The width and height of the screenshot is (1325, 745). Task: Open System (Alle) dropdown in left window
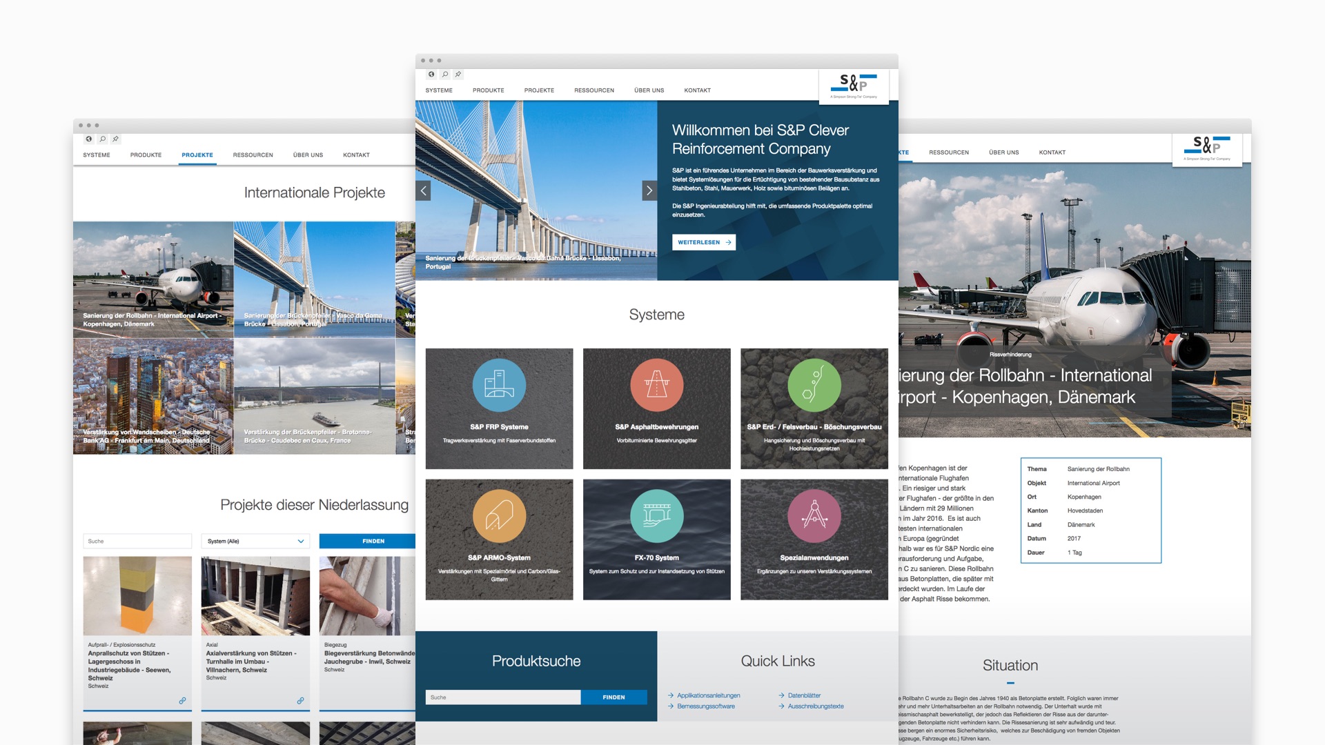(x=255, y=542)
